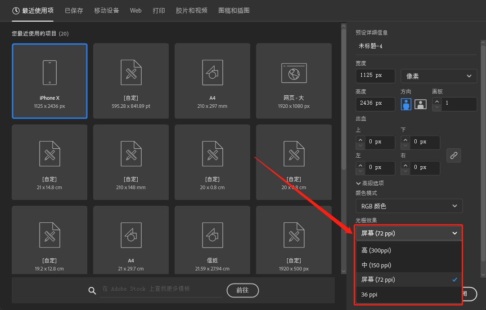Switch to the 打印 tab

point(159,10)
